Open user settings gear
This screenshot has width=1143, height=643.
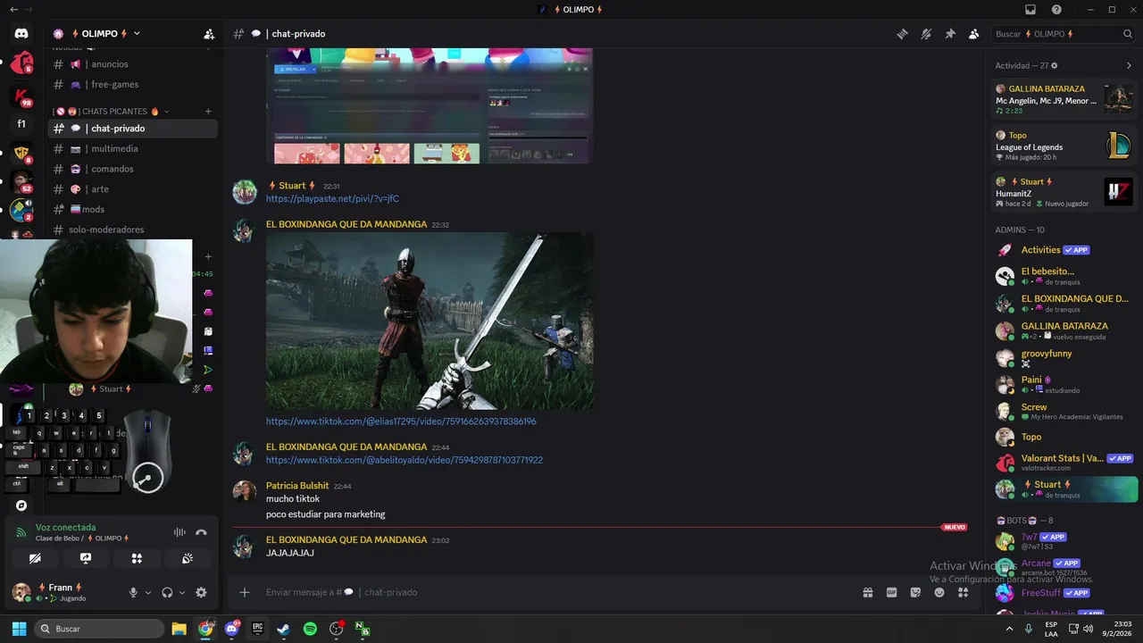point(201,592)
